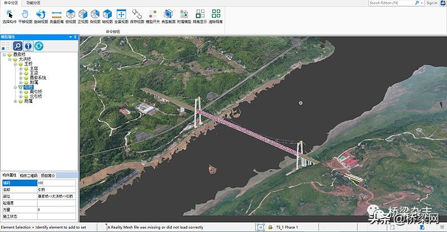Image resolution: width=447 pixels, height=232 pixels.
Task: Open the 典型截面 typical section tool
Action: coord(168,14)
